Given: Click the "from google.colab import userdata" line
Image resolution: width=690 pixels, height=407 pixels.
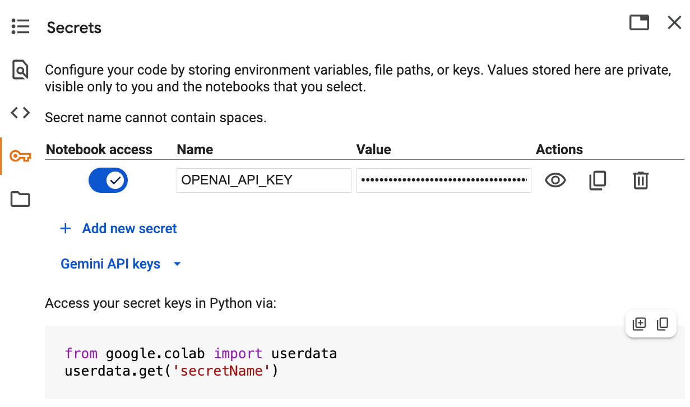Looking at the screenshot, I should coord(201,354).
